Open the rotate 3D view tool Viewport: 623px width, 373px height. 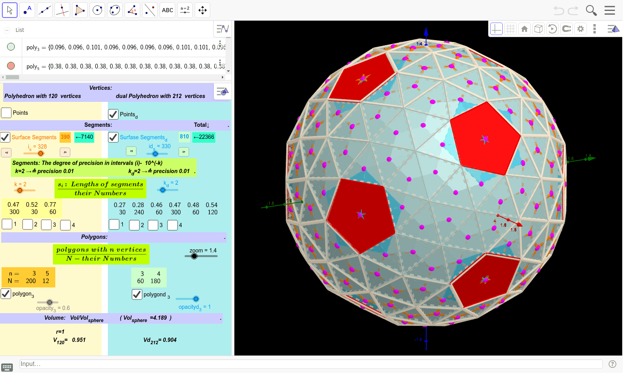click(552, 28)
